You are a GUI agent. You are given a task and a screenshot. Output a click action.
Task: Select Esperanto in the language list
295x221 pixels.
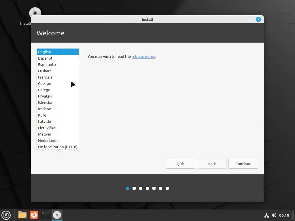[58, 65]
